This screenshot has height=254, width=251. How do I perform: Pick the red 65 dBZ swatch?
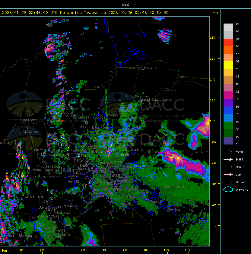228,43
